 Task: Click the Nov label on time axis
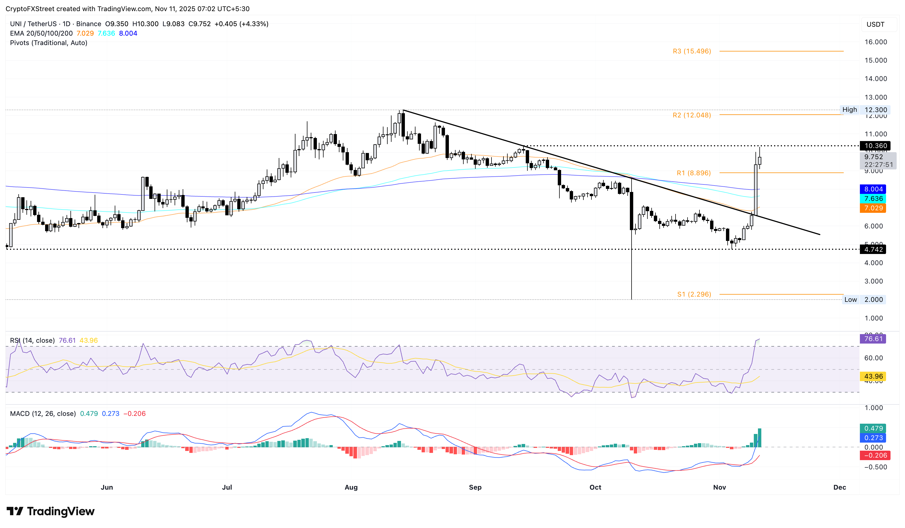coord(720,487)
